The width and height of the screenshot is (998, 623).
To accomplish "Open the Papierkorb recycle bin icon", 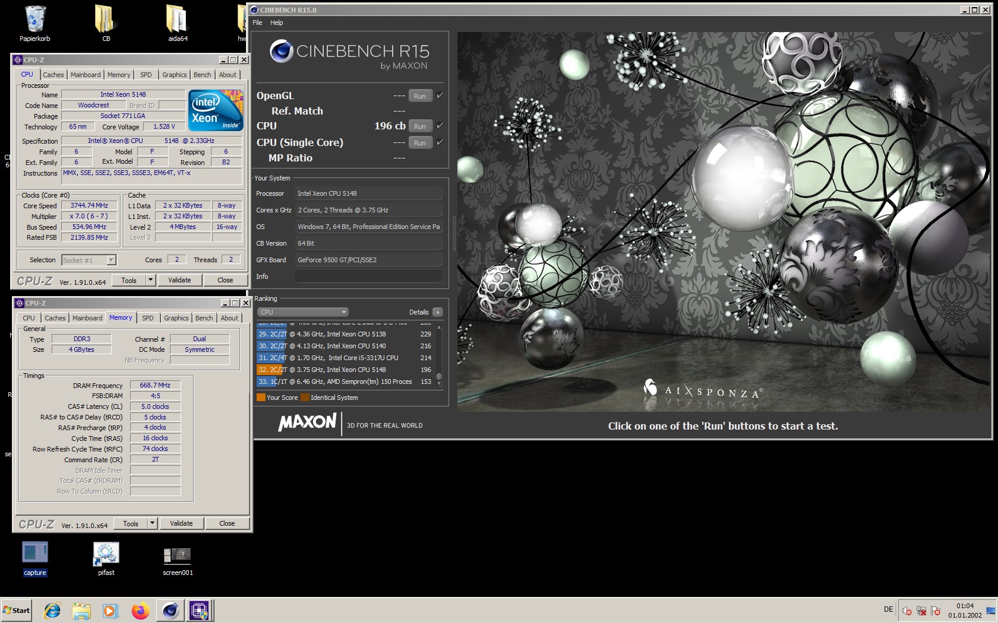I will pos(35,24).
